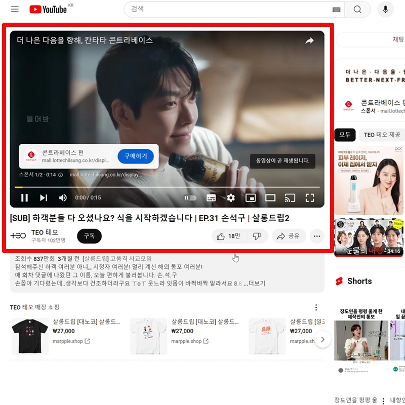405x405 pixels.
Task: Open first 살롱드립 [대노코] product title
Action: (x=86, y=321)
